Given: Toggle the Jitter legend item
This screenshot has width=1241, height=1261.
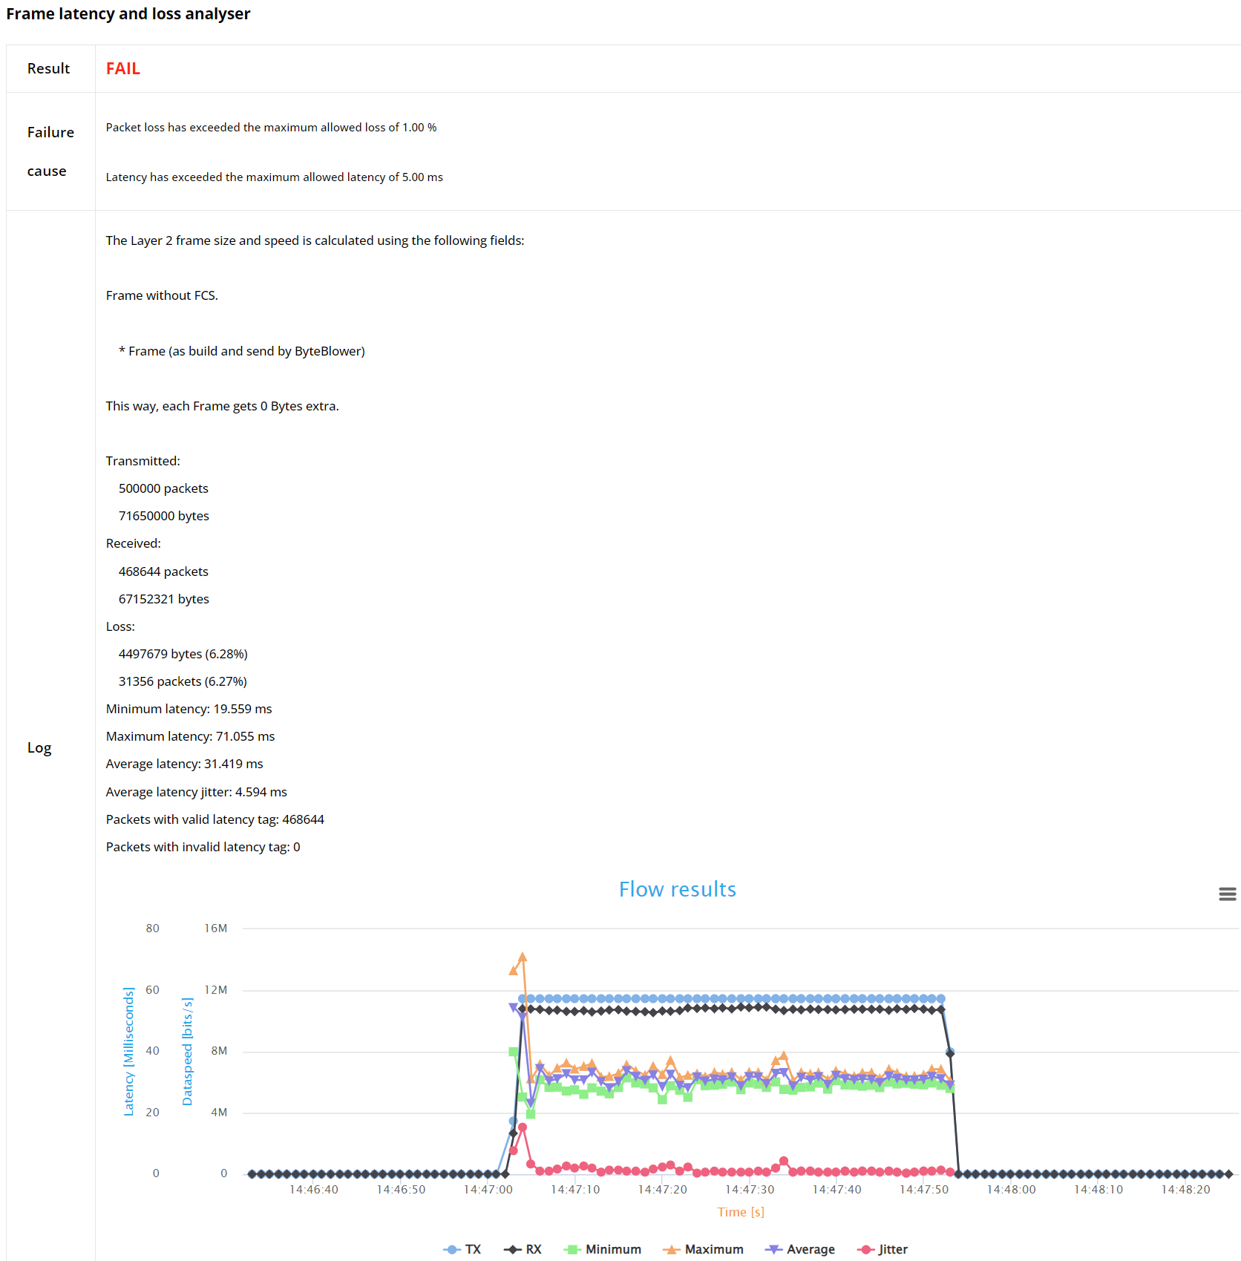Looking at the screenshot, I should (x=883, y=1249).
